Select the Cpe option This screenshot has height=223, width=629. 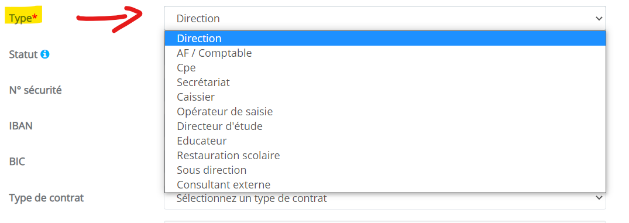click(x=385, y=68)
